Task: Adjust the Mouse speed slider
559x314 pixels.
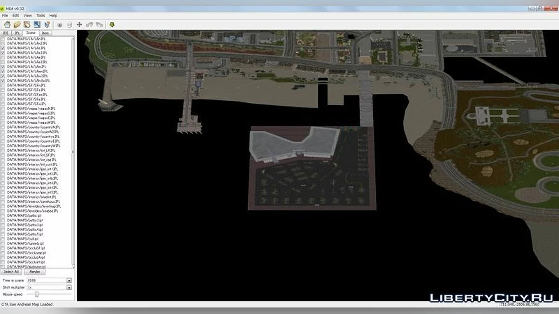Action: [x=37, y=294]
